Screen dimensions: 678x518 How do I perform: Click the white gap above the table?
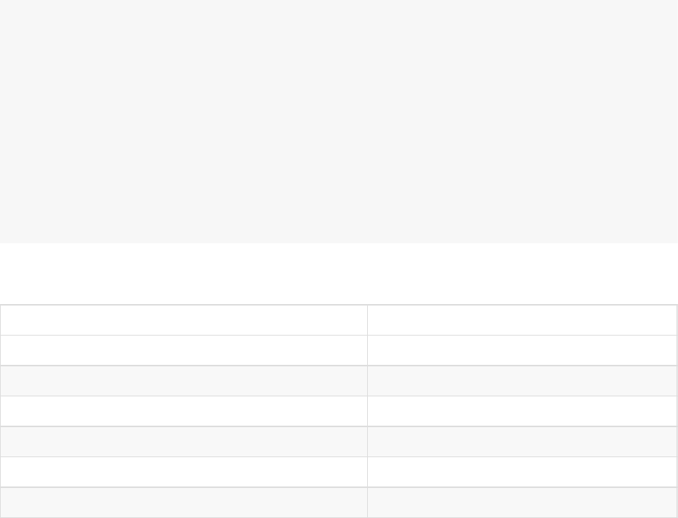coord(339,274)
